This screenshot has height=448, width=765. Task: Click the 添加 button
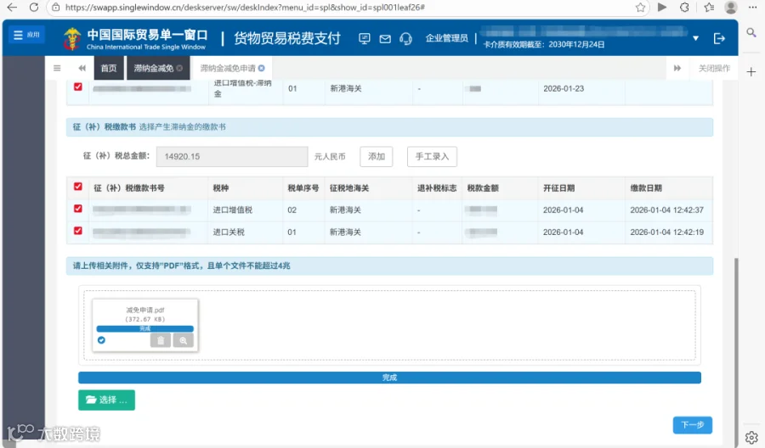point(377,156)
